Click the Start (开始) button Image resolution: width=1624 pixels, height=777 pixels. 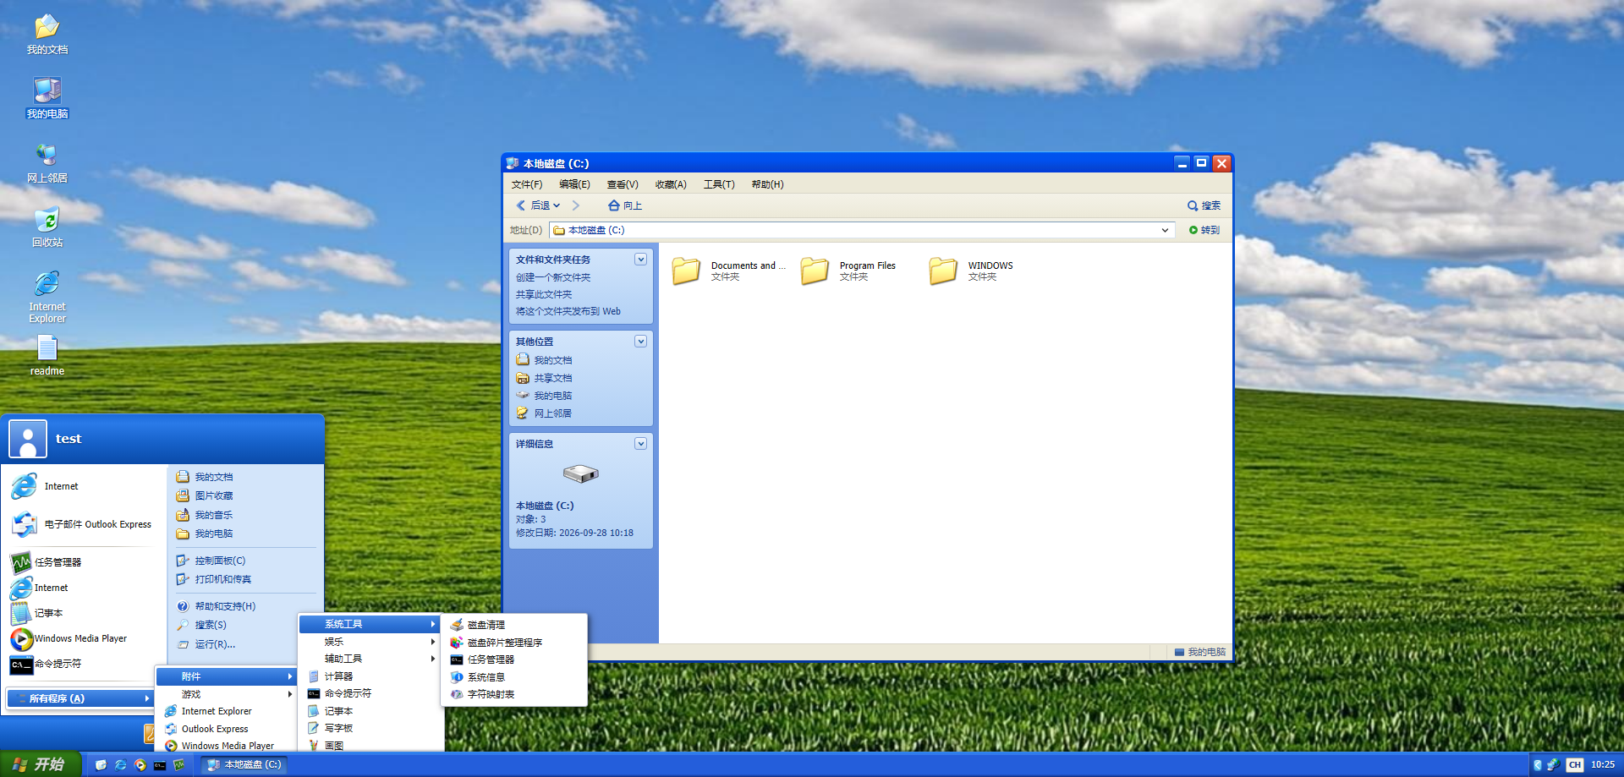[41, 764]
